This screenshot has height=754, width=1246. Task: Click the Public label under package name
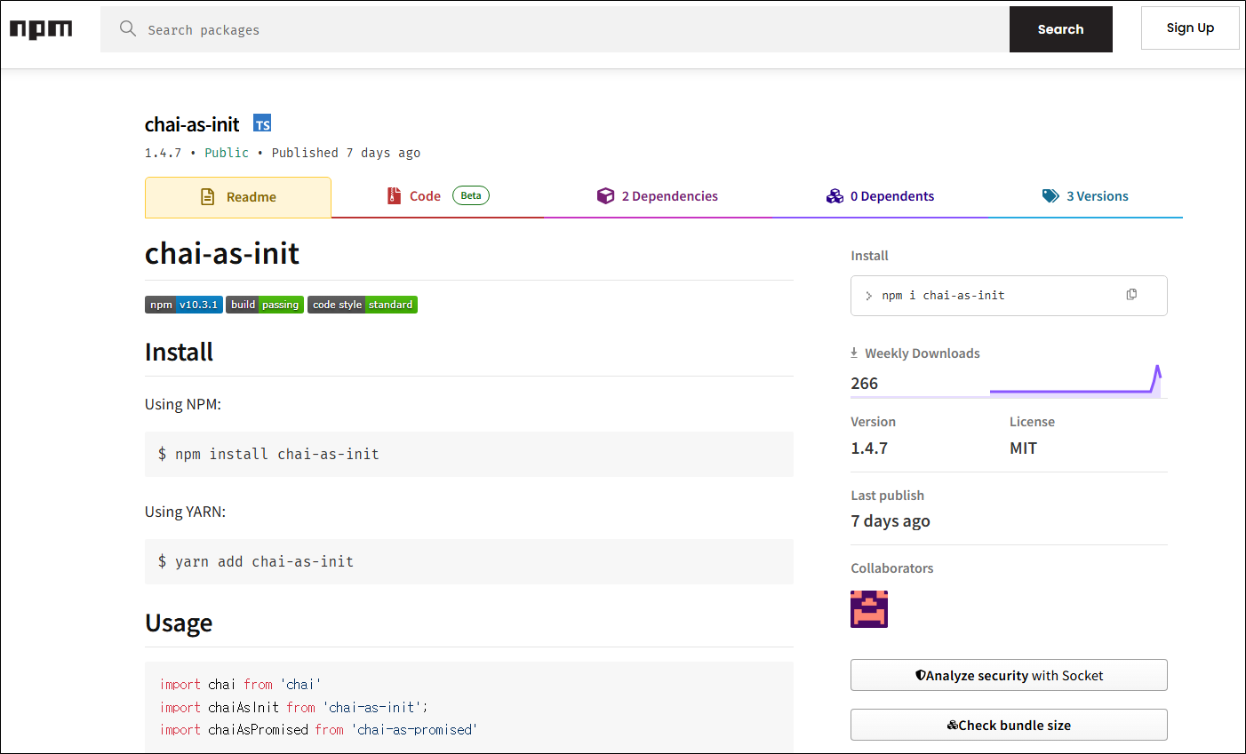[227, 153]
